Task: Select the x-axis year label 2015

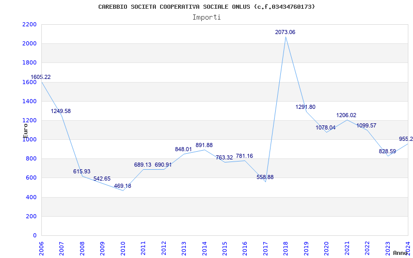Action: (225, 248)
